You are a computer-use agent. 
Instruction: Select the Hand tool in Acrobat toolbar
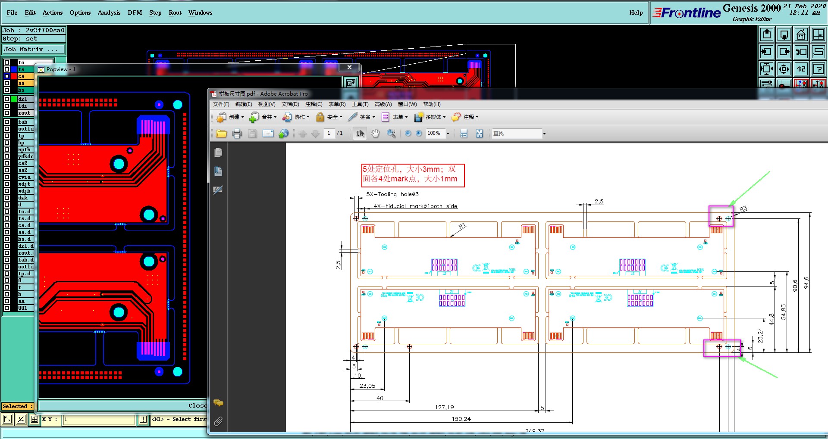[375, 134]
